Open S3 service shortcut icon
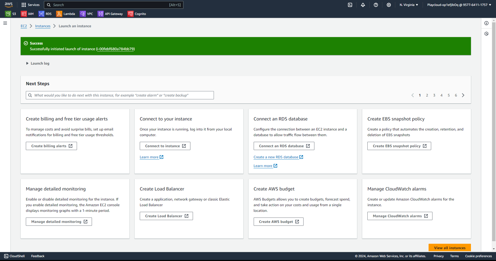The height and width of the screenshot is (261, 496). (8, 14)
